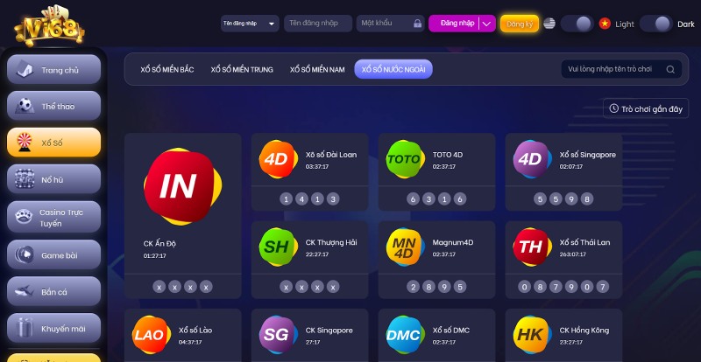Viewport: 701px width, 362px height.
Task: Select the Vietnam flag language option
Action: tap(605, 24)
